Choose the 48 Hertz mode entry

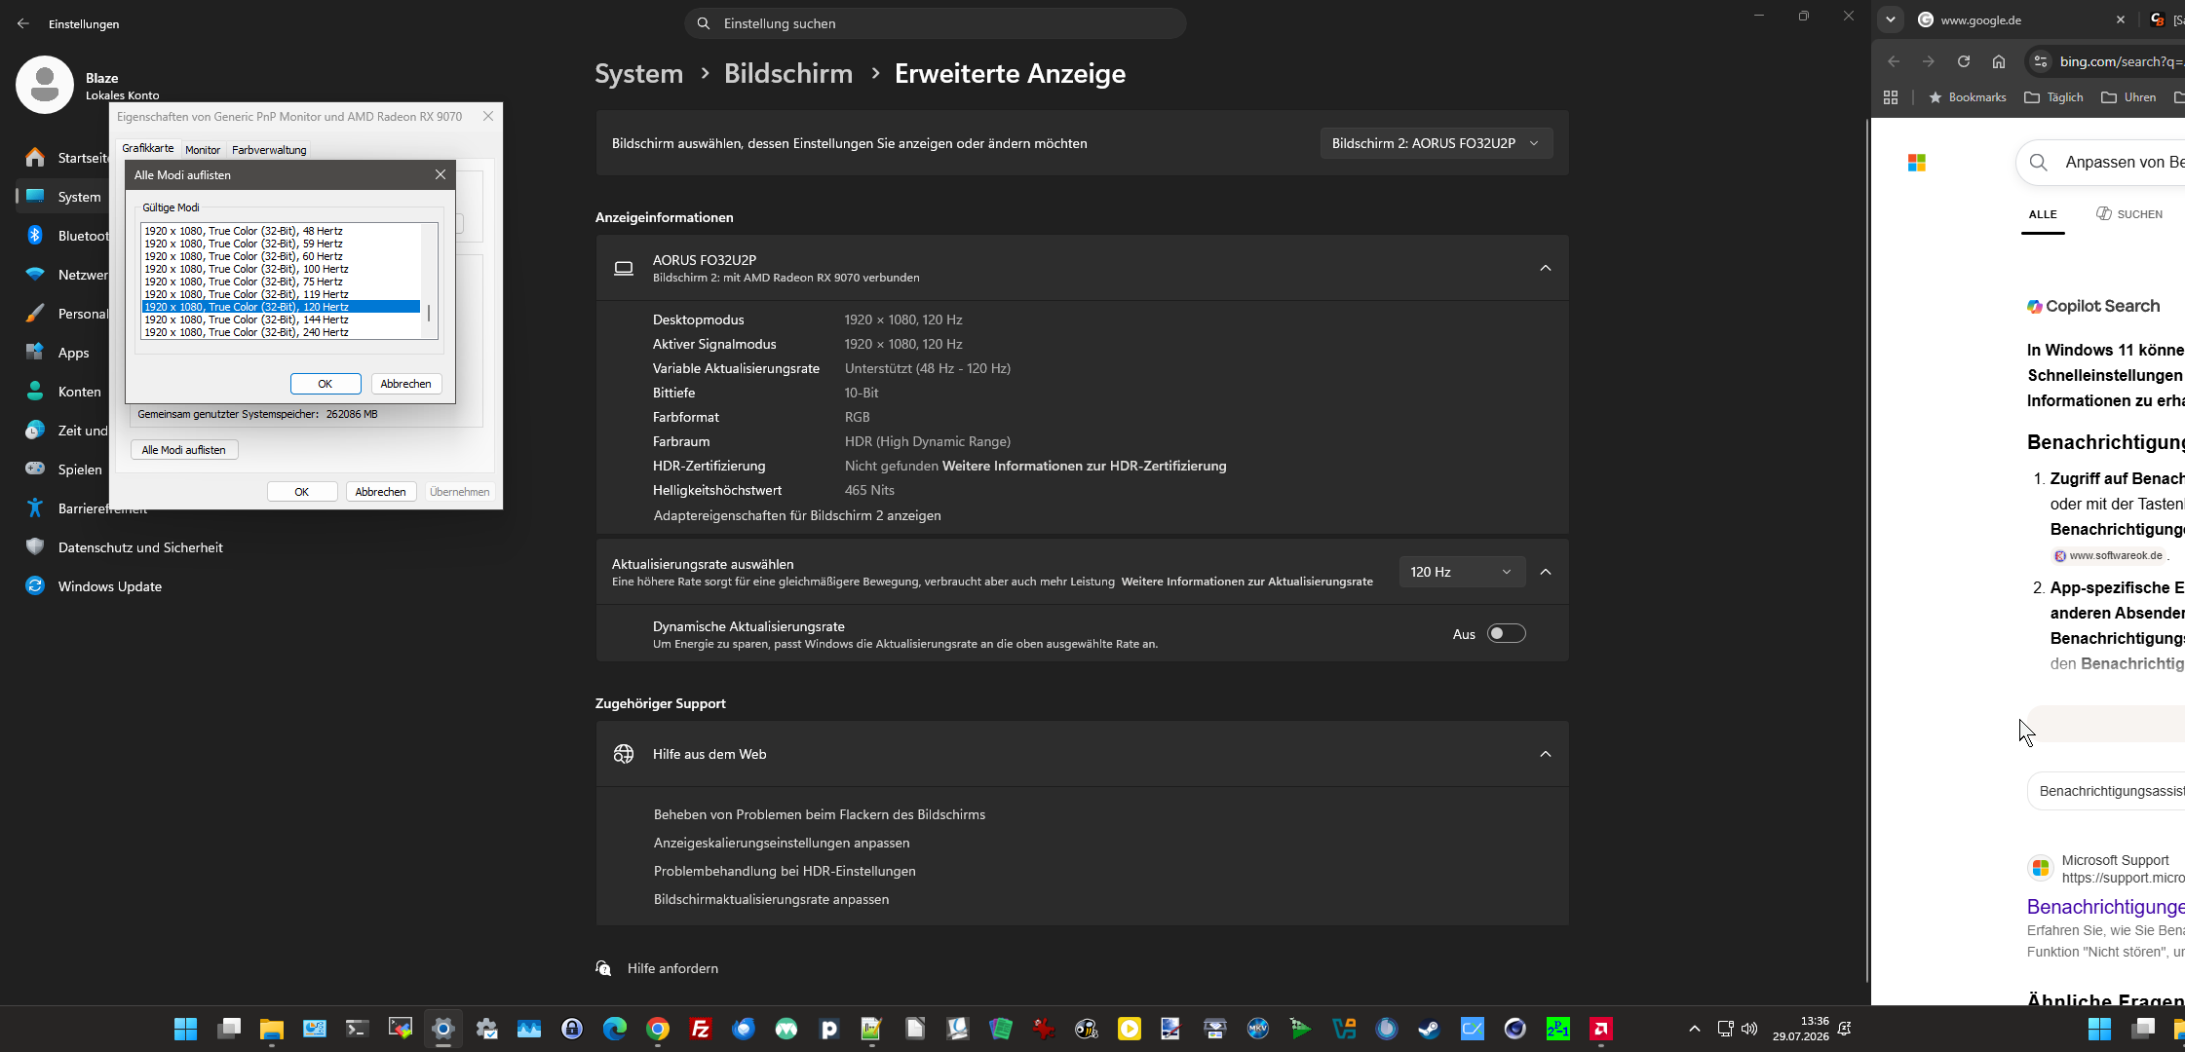tap(281, 231)
